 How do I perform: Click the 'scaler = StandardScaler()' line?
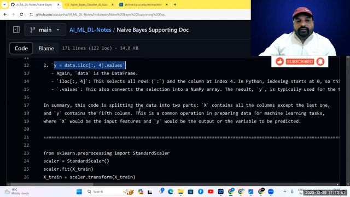[77, 161]
